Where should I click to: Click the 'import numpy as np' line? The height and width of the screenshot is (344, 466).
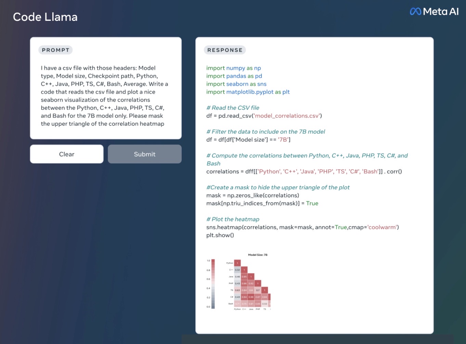(x=234, y=68)
